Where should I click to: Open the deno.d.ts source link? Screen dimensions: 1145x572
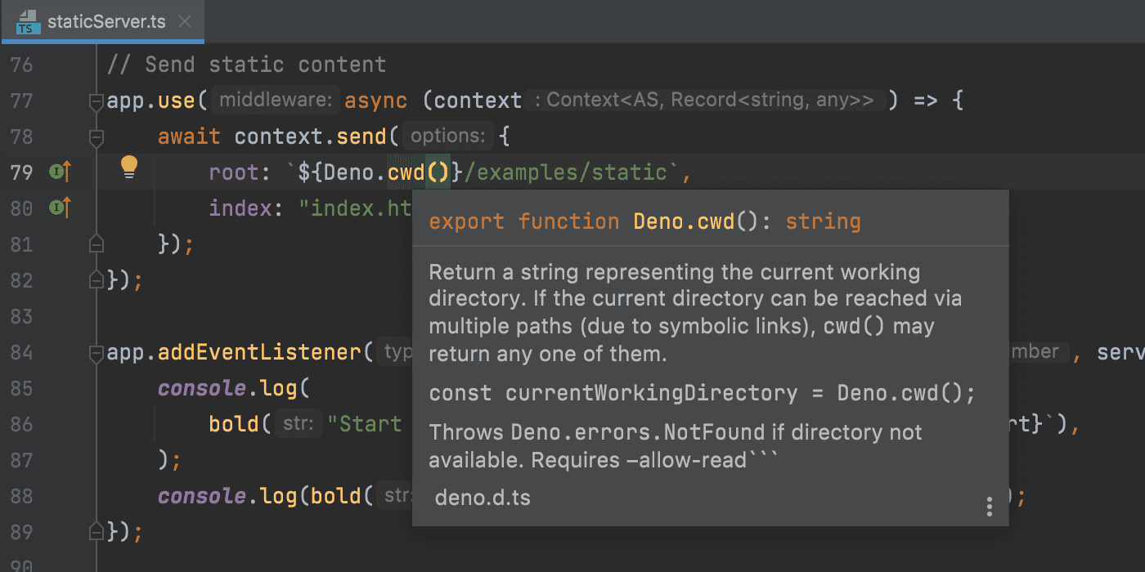(483, 498)
